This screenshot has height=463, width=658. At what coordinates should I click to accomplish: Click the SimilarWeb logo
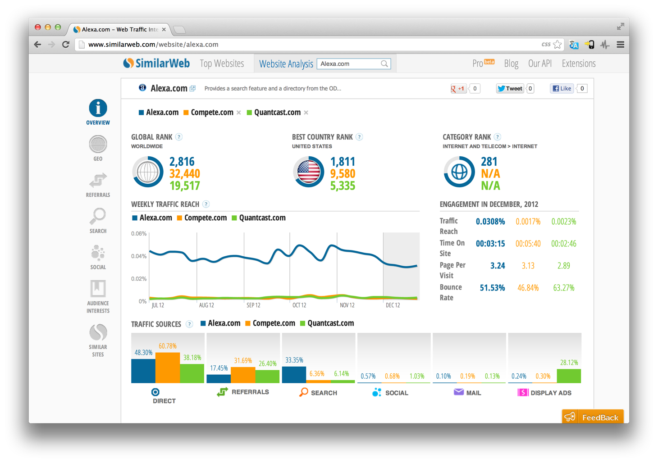point(156,64)
